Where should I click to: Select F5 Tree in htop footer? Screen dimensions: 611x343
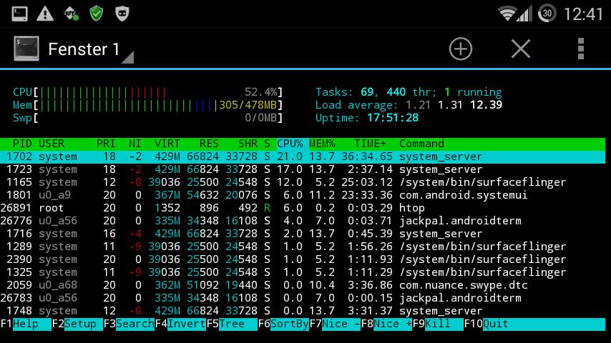click(x=232, y=324)
